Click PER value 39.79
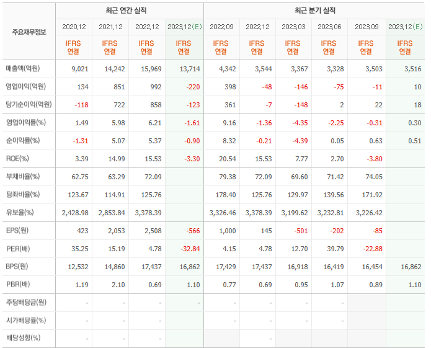The width and height of the screenshot is (431, 348). point(335,249)
